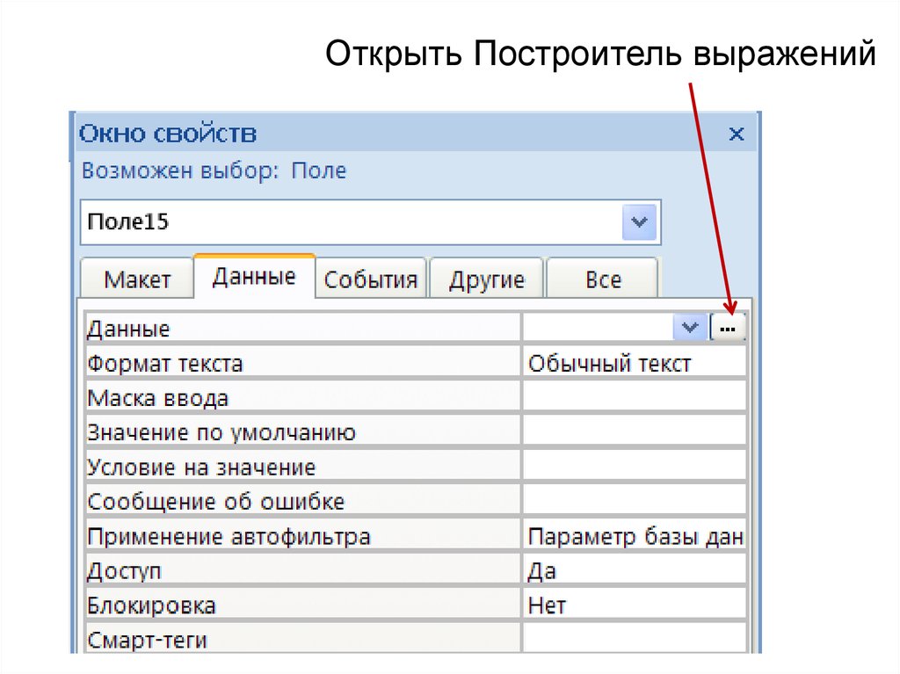The height and width of the screenshot is (674, 900).
Task: Click the Сообщение об ошибке value field
Action: click(x=633, y=501)
